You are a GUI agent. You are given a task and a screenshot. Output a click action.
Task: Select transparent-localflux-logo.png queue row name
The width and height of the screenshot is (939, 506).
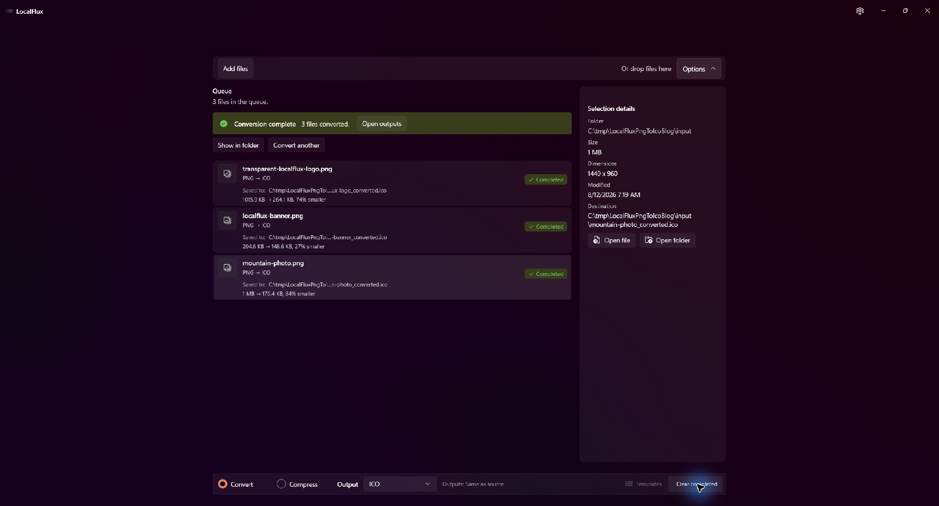coord(287,169)
